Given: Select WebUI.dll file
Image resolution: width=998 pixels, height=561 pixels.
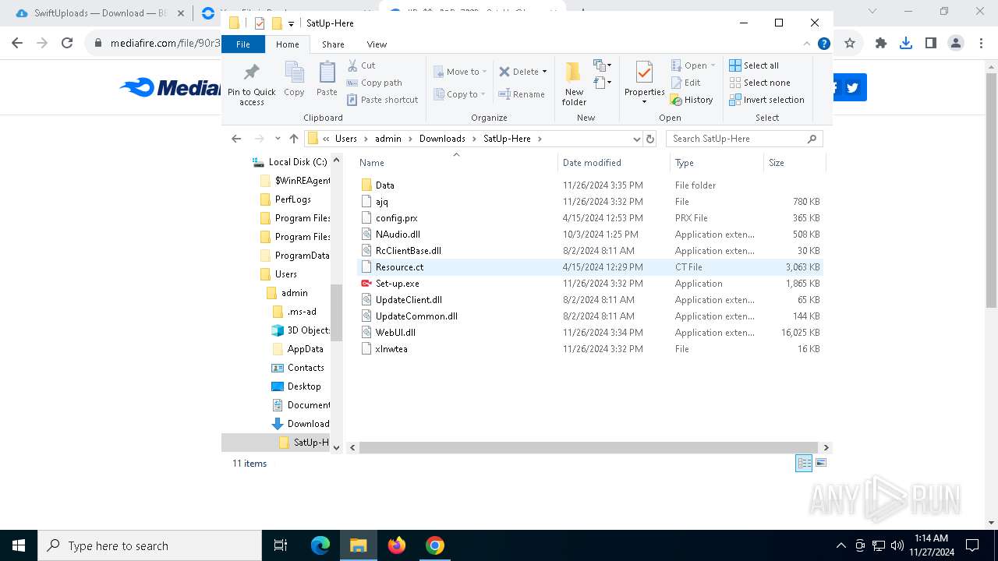Looking at the screenshot, I should pos(590,333).
